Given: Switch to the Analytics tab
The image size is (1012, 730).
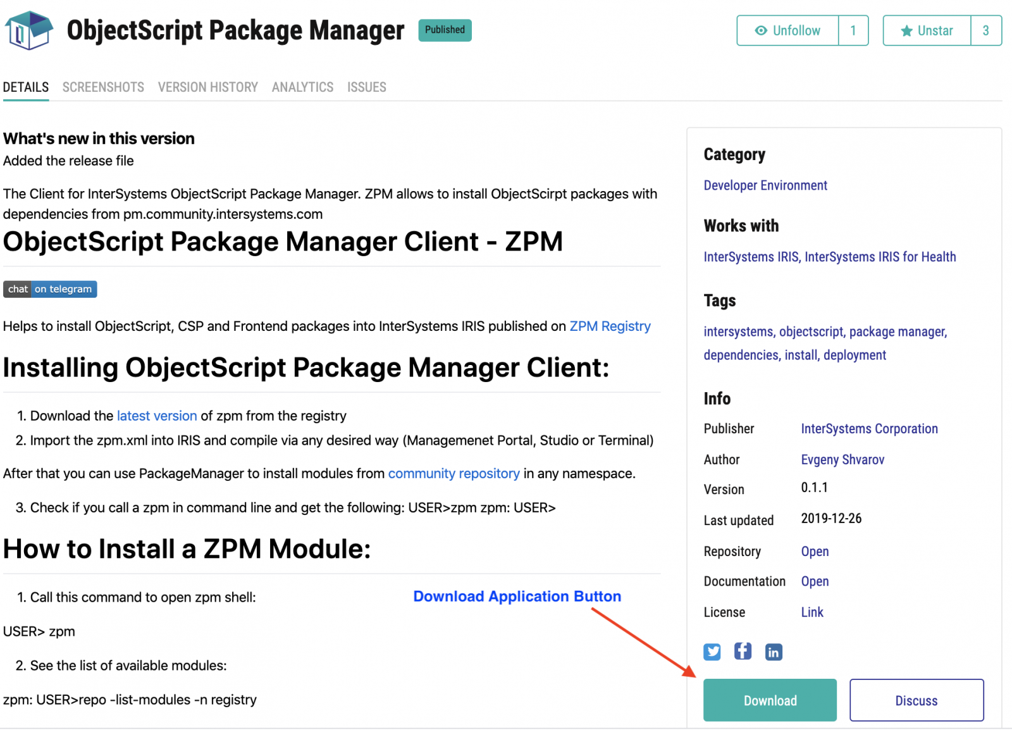Looking at the screenshot, I should (x=302, y=87).
